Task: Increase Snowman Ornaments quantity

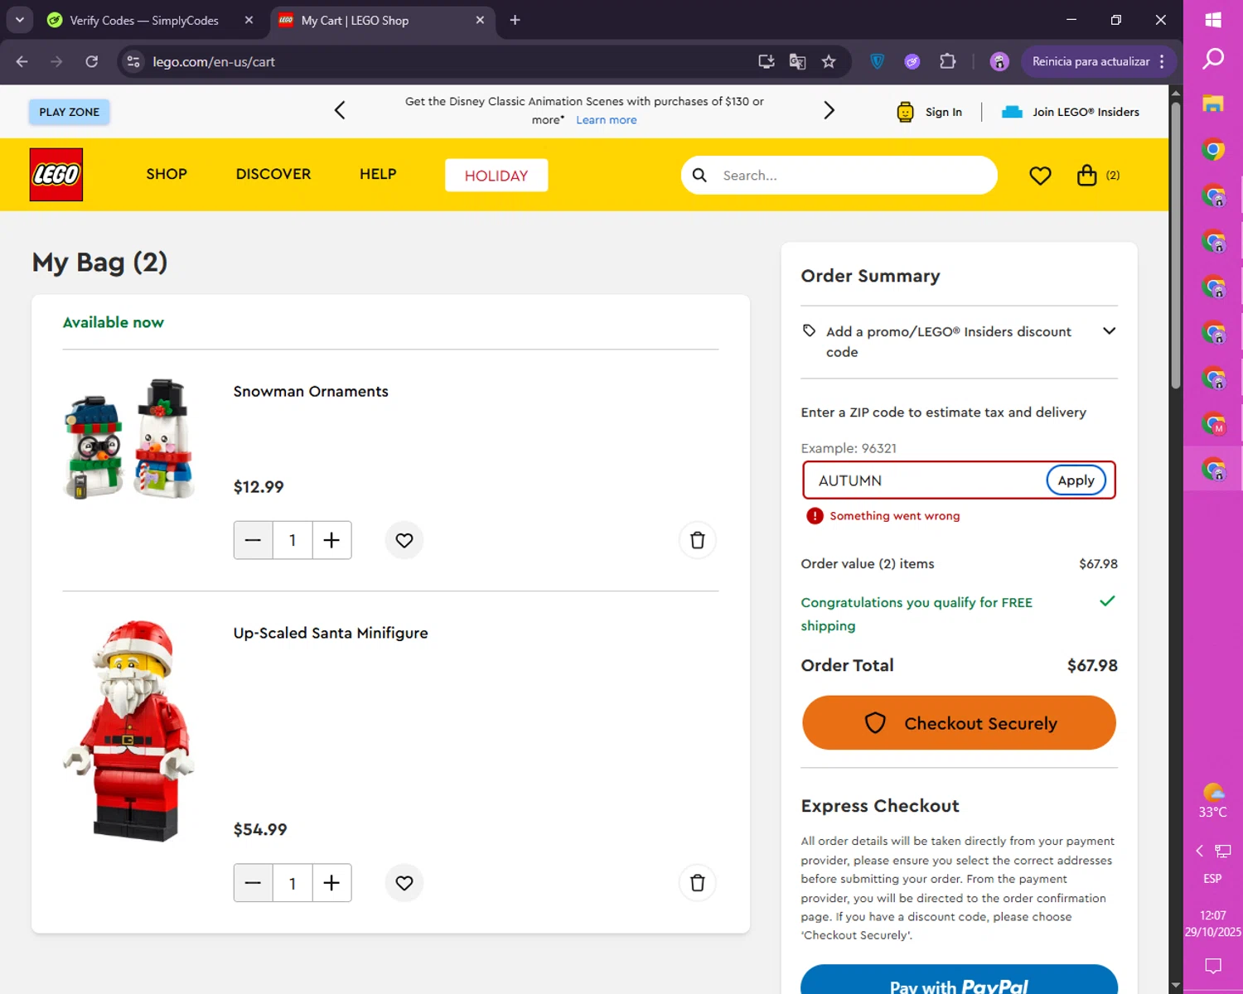Action: (331, 540)
